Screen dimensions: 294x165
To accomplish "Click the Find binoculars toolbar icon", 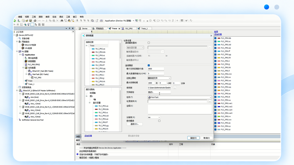I will pos(62,21).
